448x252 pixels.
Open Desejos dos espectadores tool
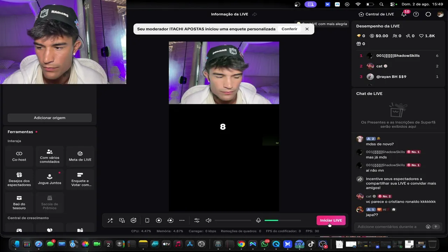[19, 179]
